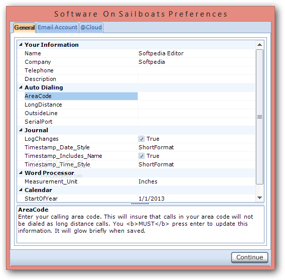Click the dotted splitter grip above description
This screenshot has width=285, height=280.
coord(140,204)
